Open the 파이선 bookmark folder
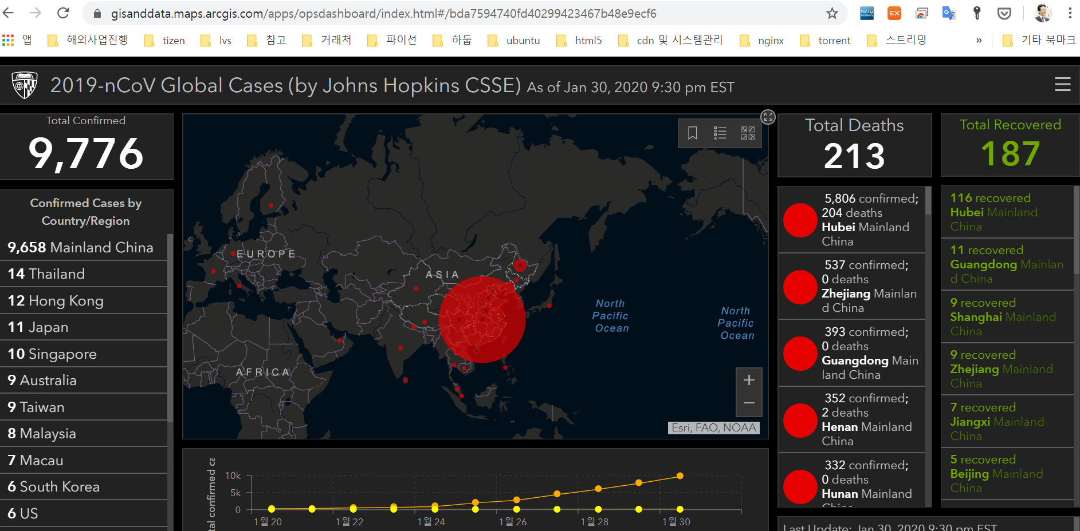Image resolution: width=1080 pixels, height=531 pixels. tap(392, 40)
